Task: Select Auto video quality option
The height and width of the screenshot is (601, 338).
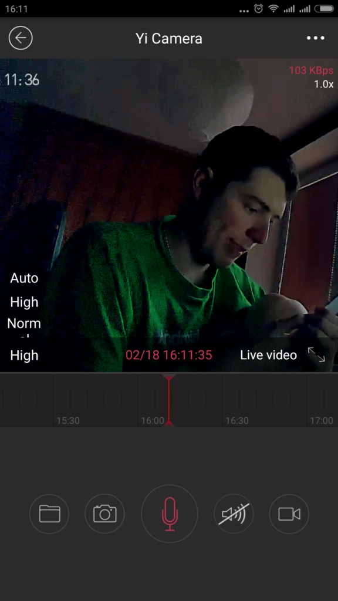Action: pyautogui.click(x=24, y=278)
